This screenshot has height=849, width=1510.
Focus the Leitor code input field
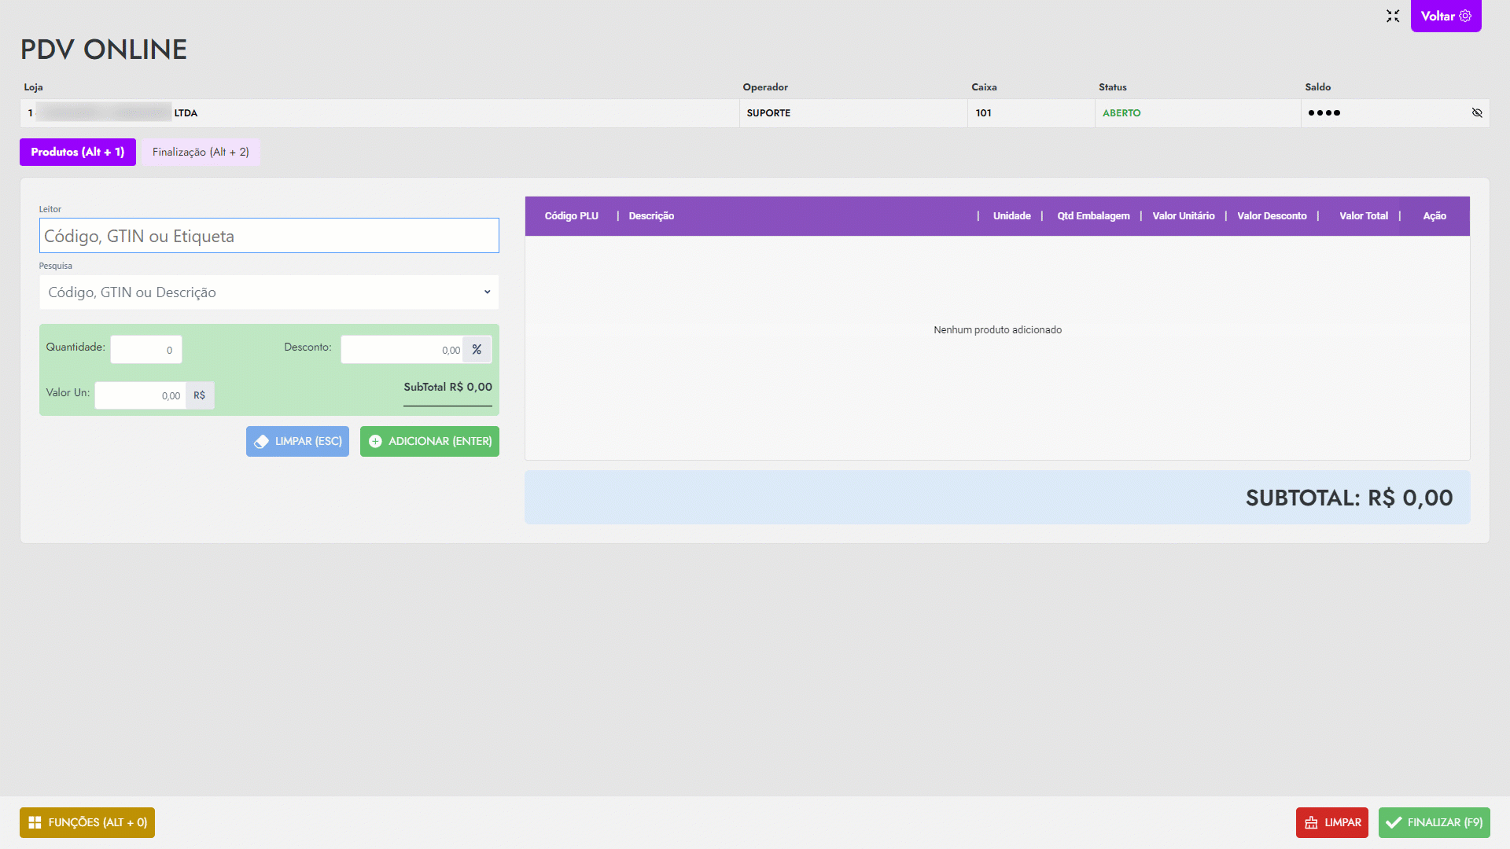(269, 236)
